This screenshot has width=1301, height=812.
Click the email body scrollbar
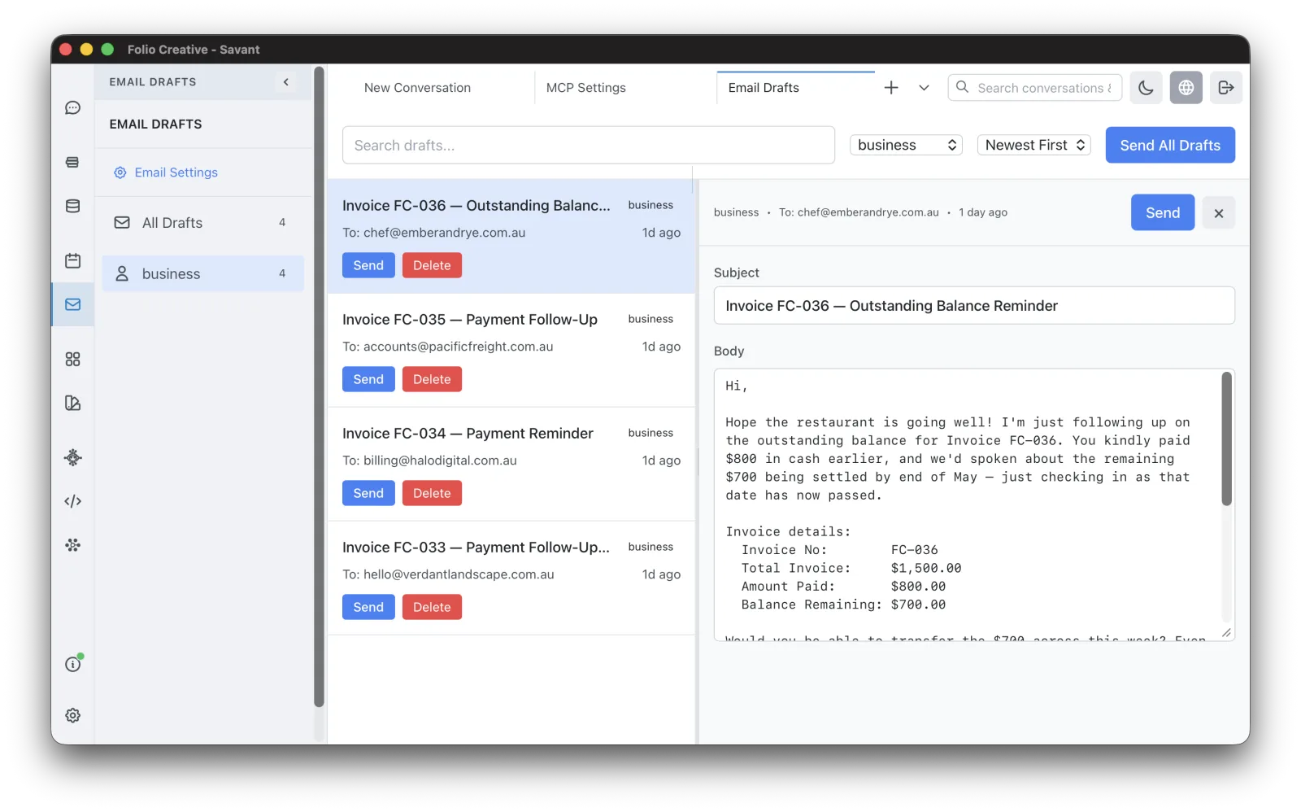tap(1226, 439)
